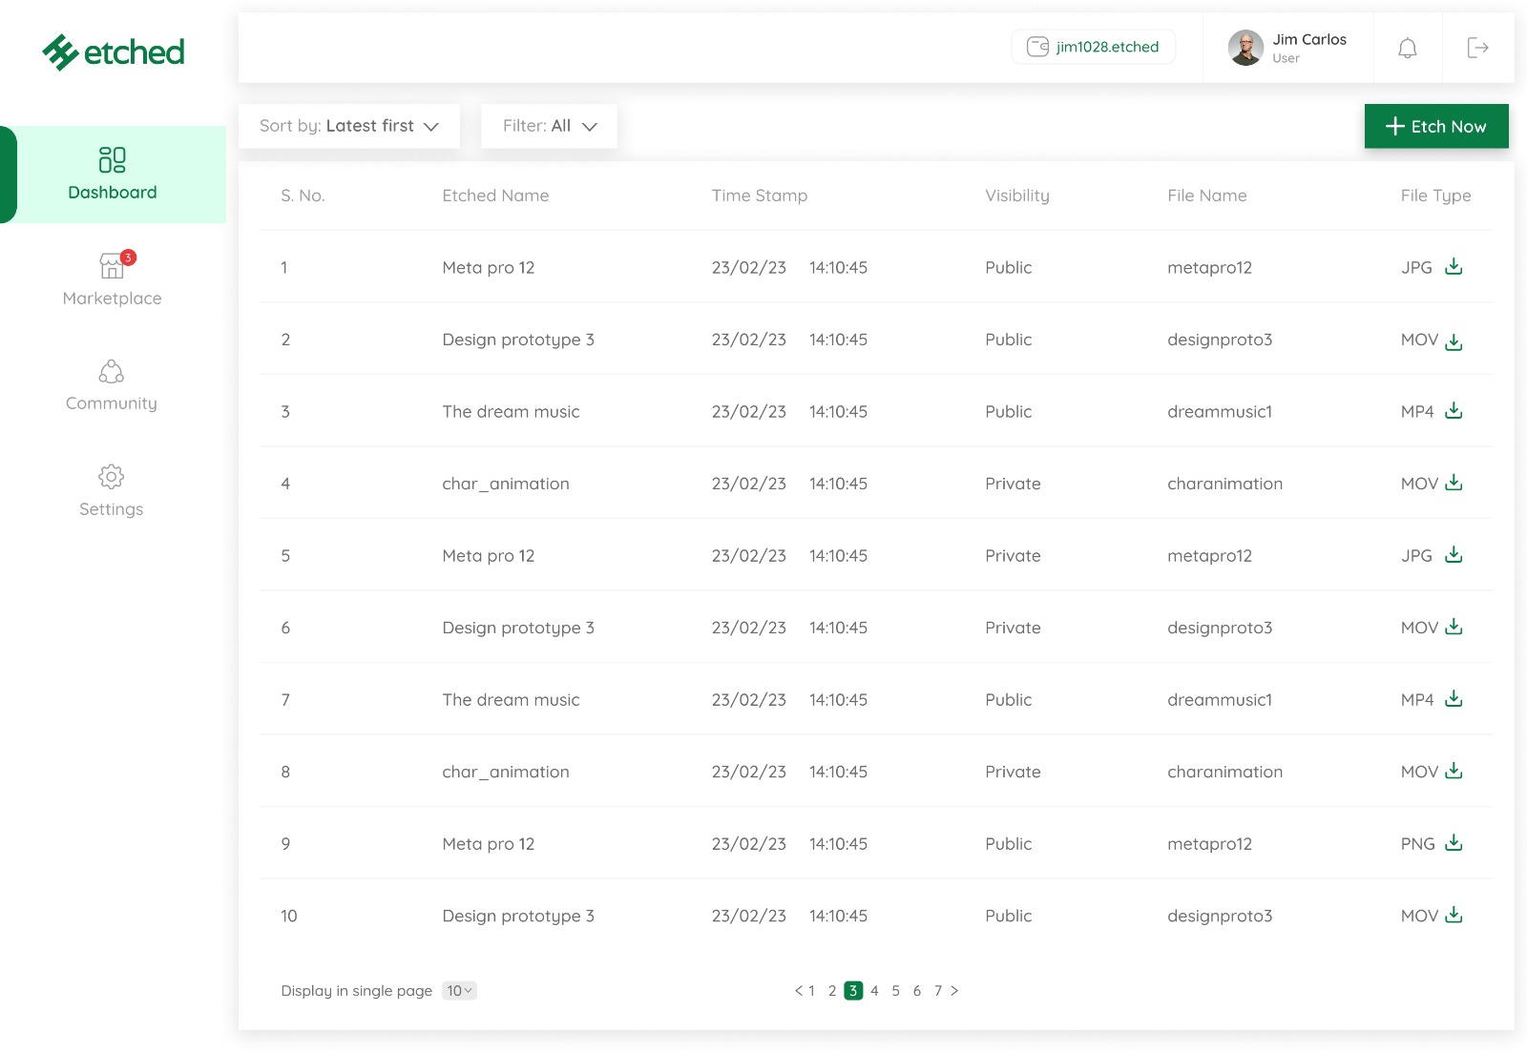Screen dimensions: 1527x1052
Task: Open the Community section icon
Action: [x=112, y=371]
